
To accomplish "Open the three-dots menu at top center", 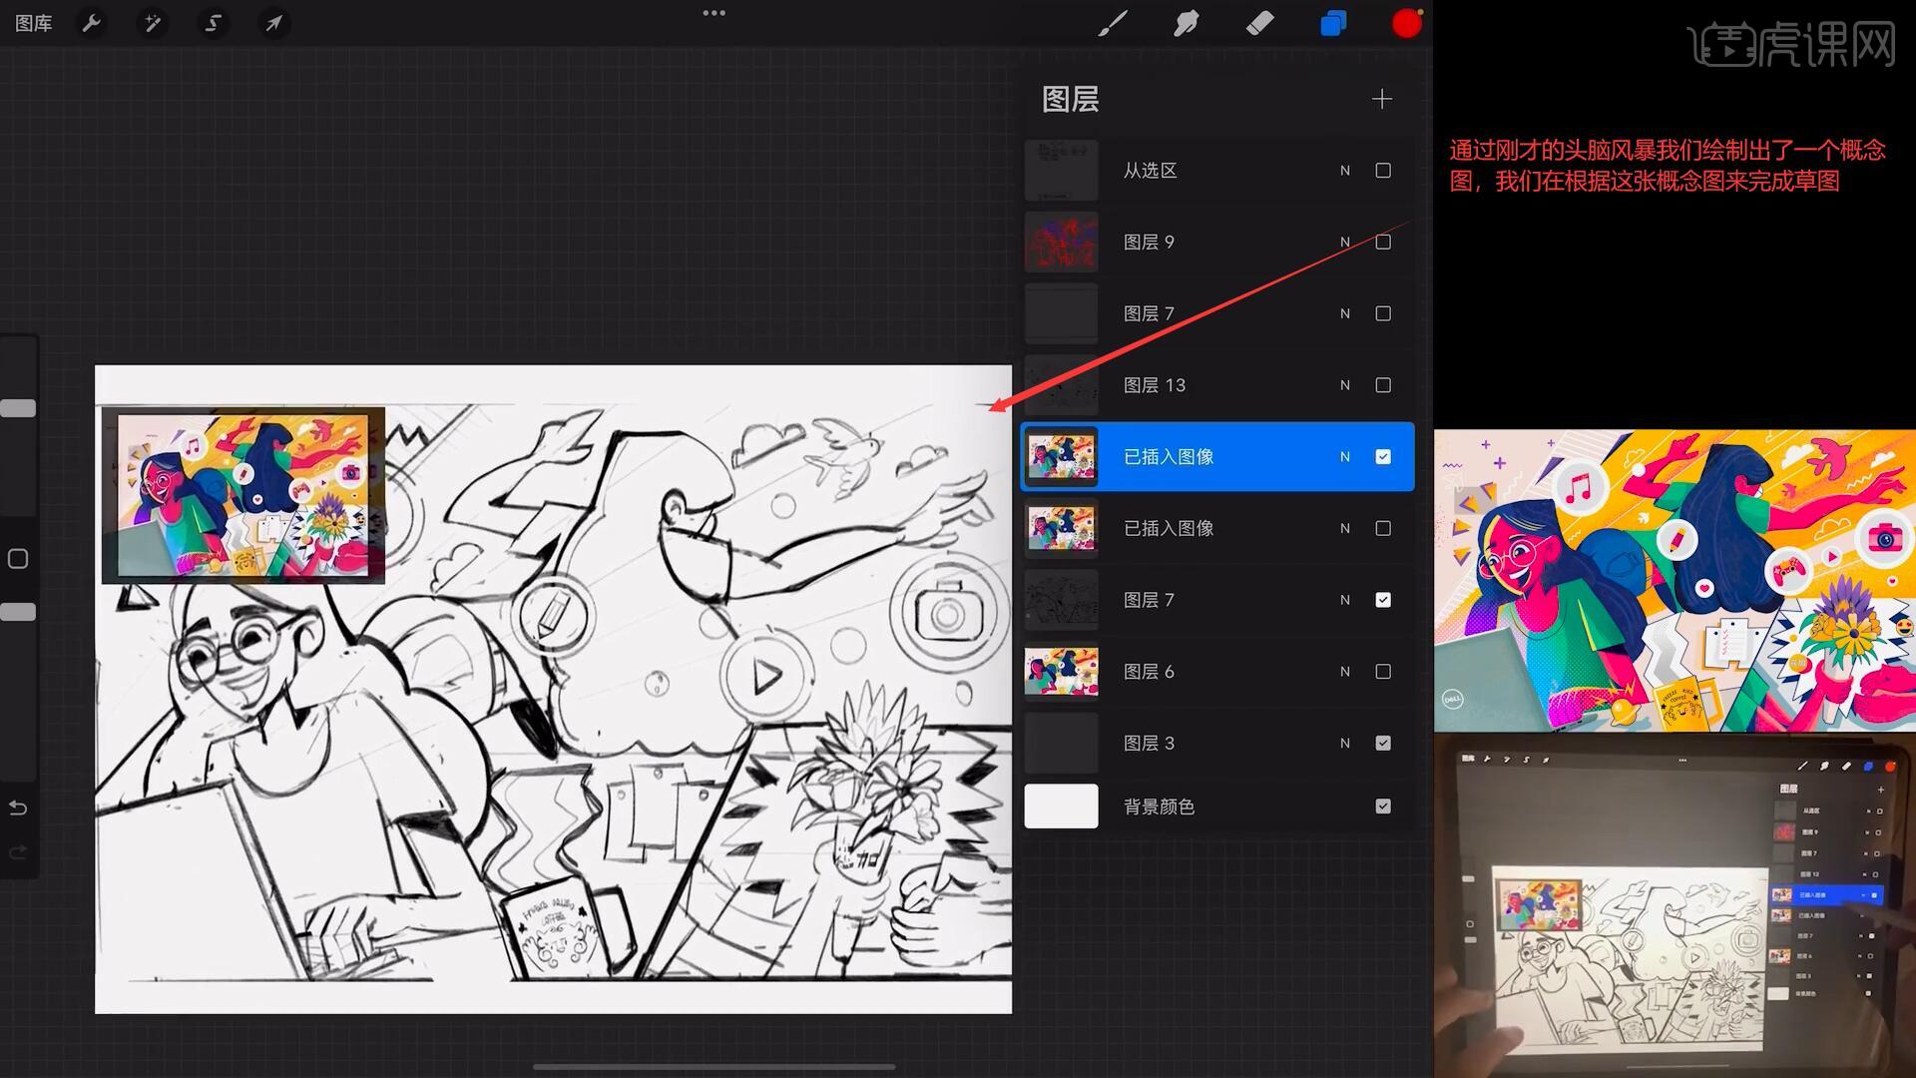I will coord(714,14).
